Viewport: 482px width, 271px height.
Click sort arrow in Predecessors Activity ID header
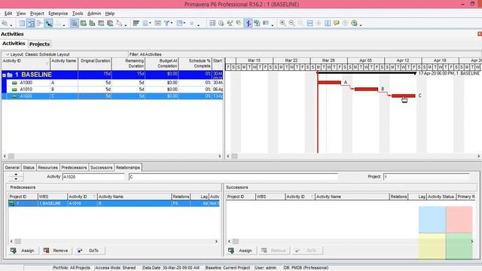[x=94, y=197]
